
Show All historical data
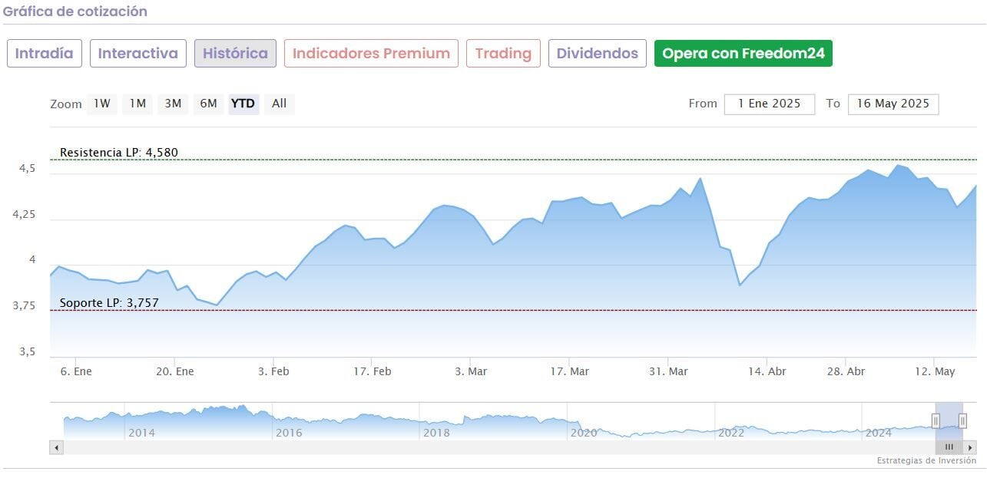(279, 104)
